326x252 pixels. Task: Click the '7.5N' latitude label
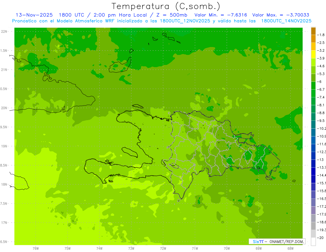point(4,203)
